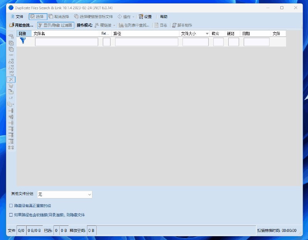
Task: Click the plus-box expand icon in sidebar
Action: [x=11, y=43]
